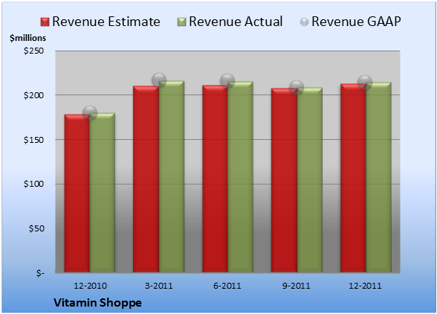The image size is (437, 314).
Task: Select the green actual bar for 6-2011
Action: 240,177
